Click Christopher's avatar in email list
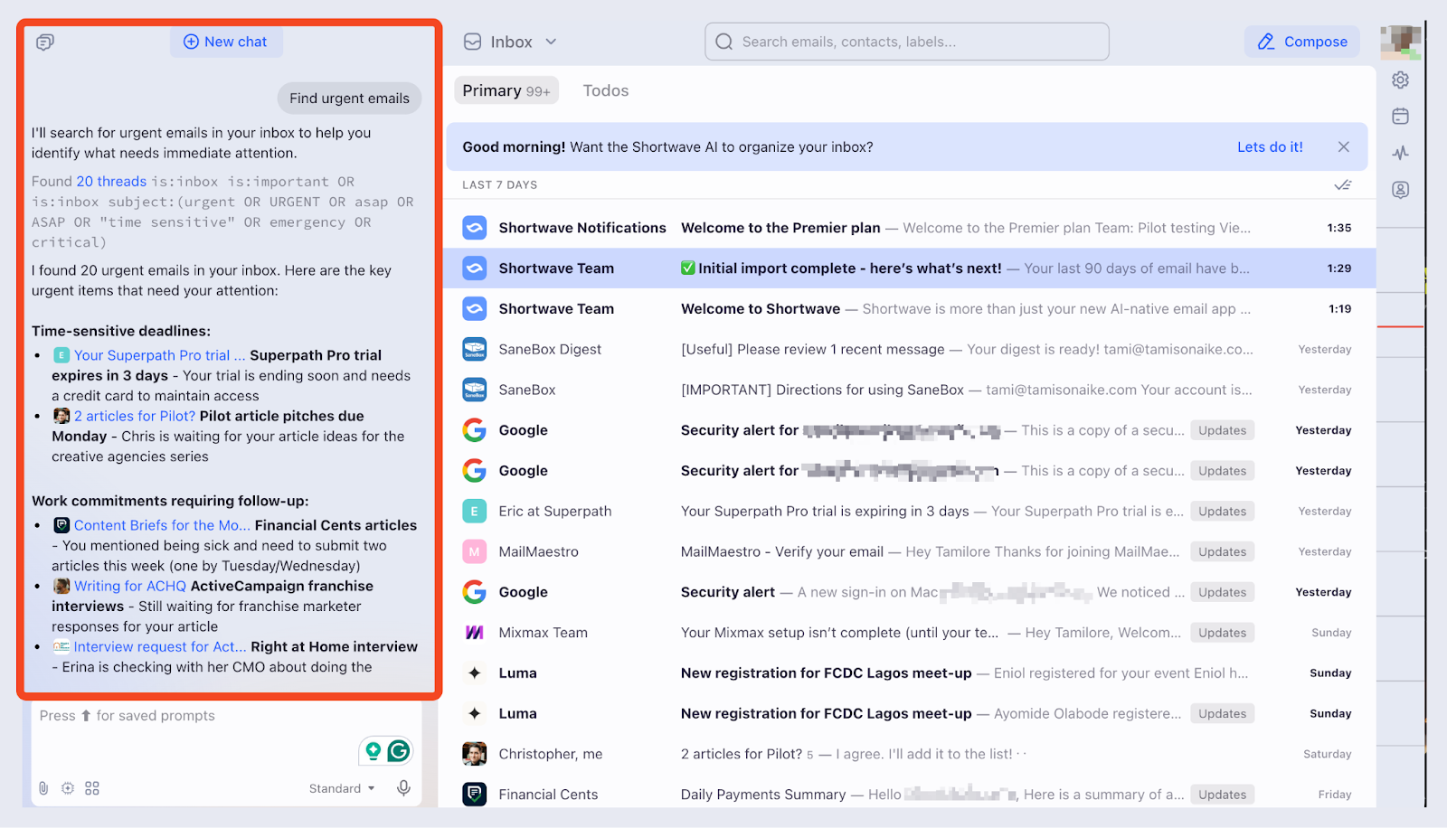 coord(475,754)
